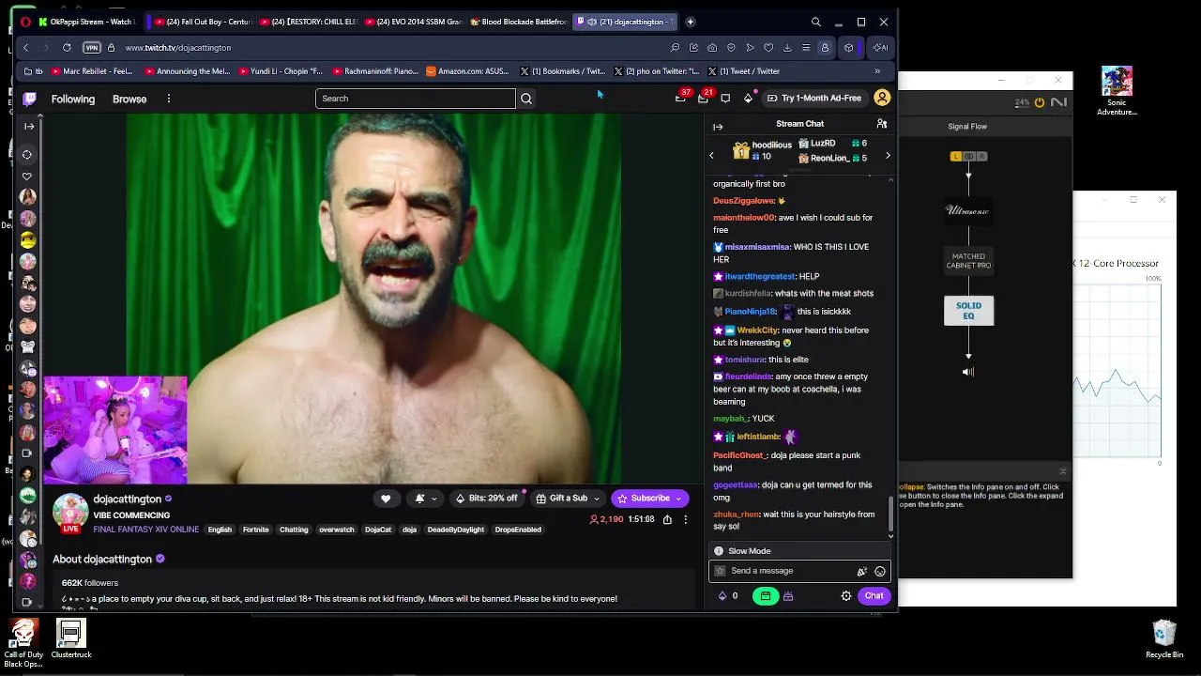The height and width of the screenshot is (676, 1201).
Task: Show previous gift leaderboard entries arrow
Action: tap(711, 156)
